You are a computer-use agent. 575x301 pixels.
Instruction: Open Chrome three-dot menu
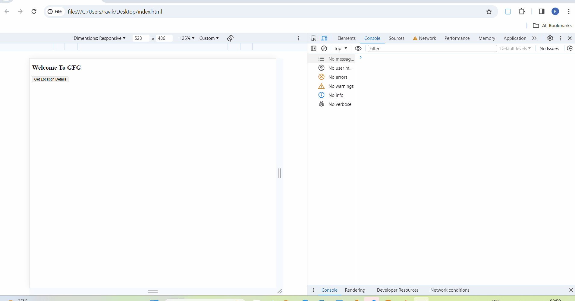[569, 11]
